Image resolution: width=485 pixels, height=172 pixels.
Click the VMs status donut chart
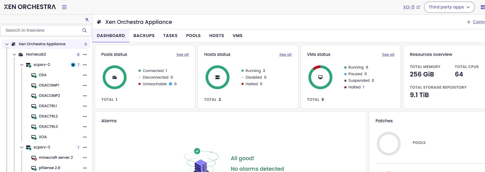(320, 77)
